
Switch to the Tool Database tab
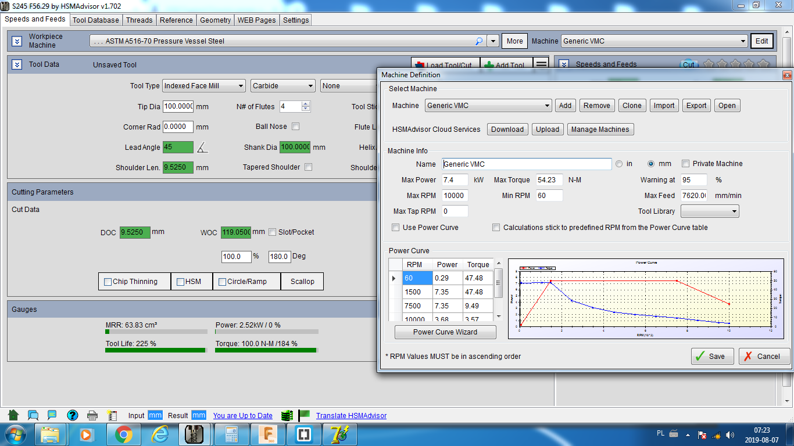click(96, 20)
